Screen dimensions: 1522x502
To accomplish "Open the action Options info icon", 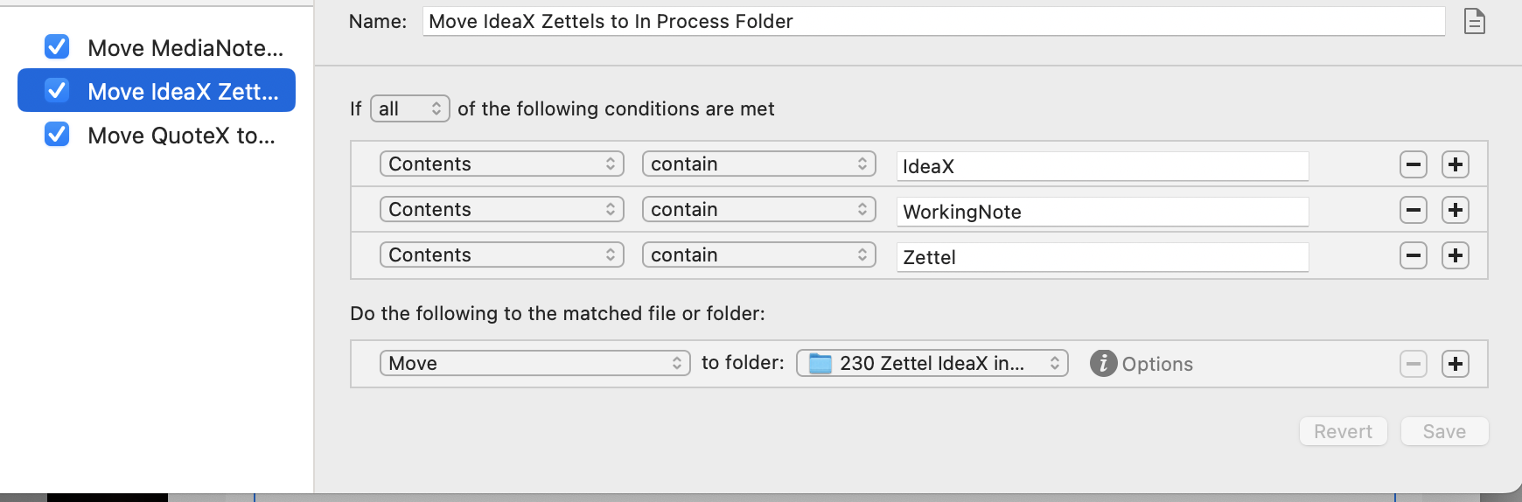I will pyautogui.click(x=1103, y=363).
